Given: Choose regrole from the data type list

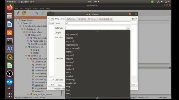Looking at the screenshot, I should coord(69,52).
